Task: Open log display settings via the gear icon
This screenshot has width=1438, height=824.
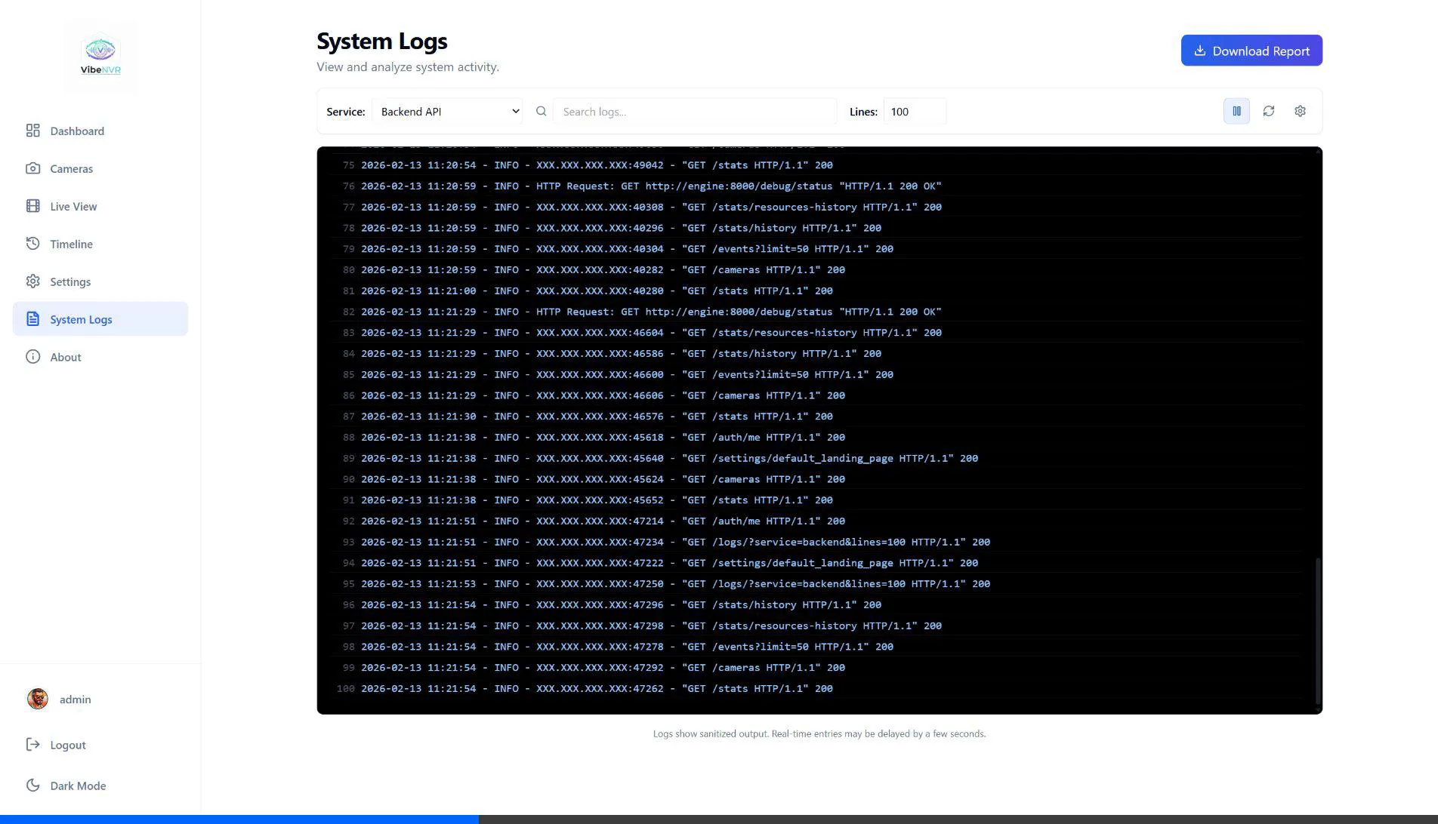Action: (x=1300, y=111)
